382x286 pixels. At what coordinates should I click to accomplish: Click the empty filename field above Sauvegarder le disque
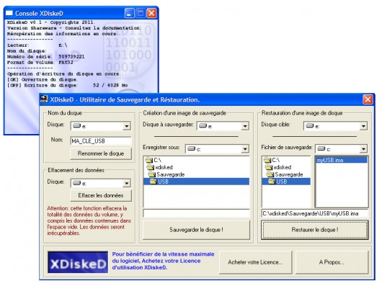pos(196,213)
